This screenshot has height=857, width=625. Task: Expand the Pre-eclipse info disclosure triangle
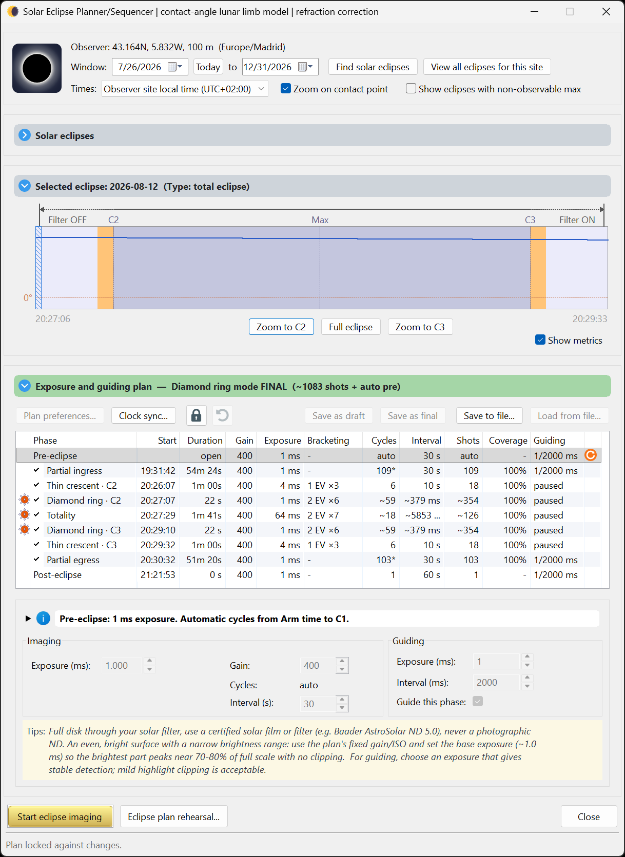click(28, 619)
